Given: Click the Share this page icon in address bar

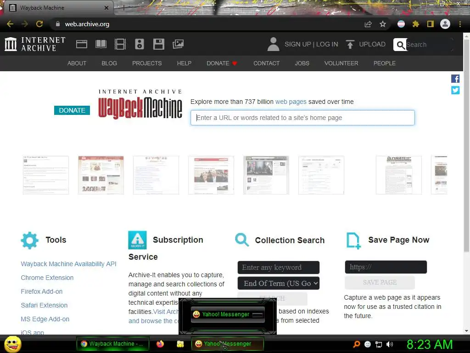Looking at the screenshot, I should pyautogui.click(x=368, y=24).
